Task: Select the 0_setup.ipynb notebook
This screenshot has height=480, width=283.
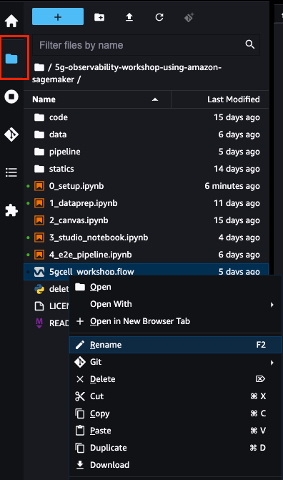Action: point(147,186)
